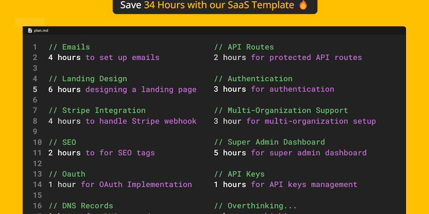Select the plan.md tab

click(x=38, y=31)
